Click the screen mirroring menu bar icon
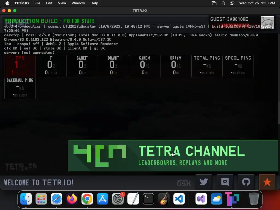Screen dimensions: 280x210 [x=214, y=3]
